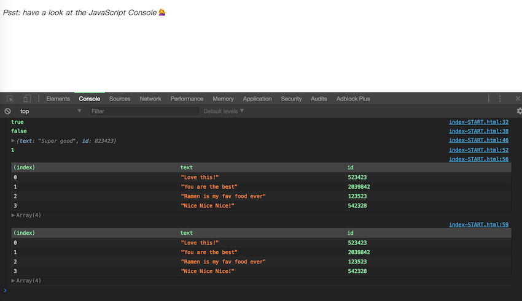Open the index-START.html:32 source link
Image resolution: width=522 pixels, height=301 pixels.
pos(478,122)
